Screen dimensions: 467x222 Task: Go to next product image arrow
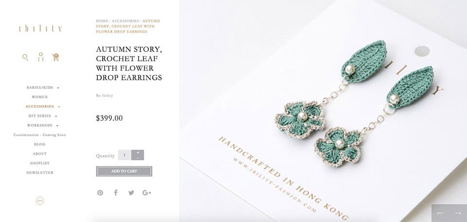(x=458, y=213)
